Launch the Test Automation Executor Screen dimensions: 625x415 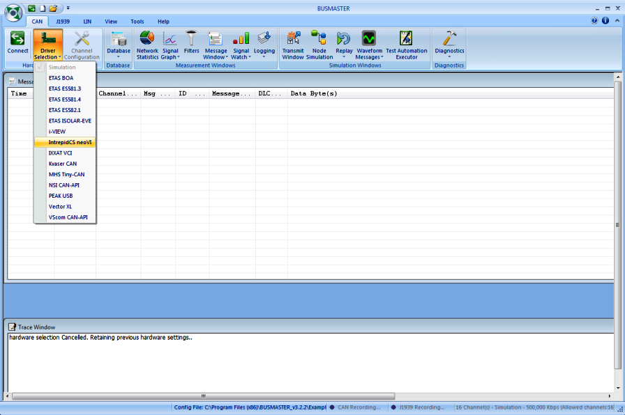[x=406, y=43]
